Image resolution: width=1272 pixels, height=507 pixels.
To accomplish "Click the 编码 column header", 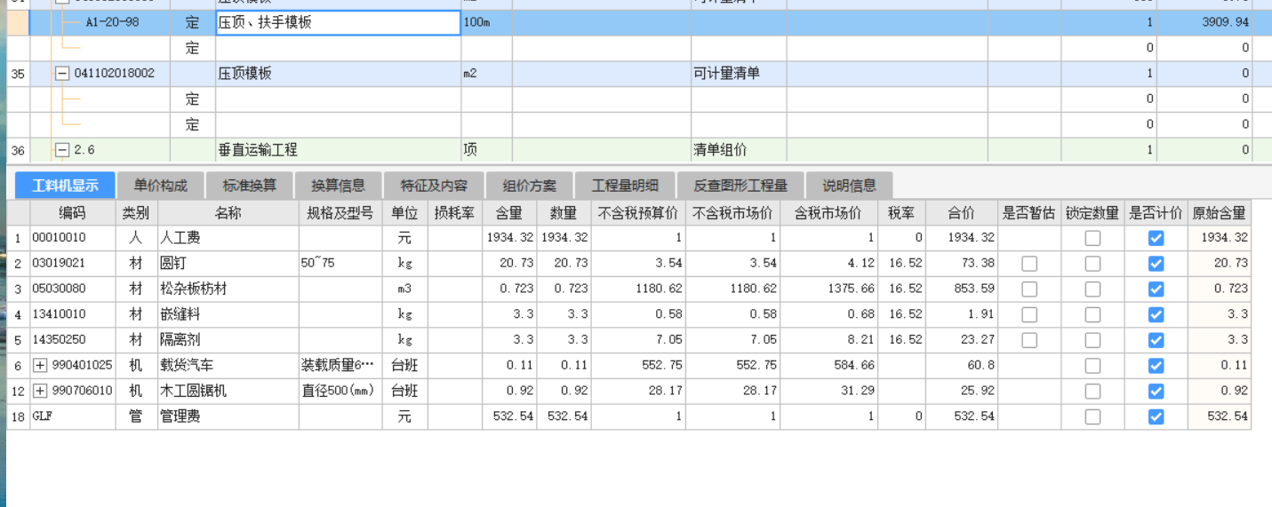I will 73,213.
